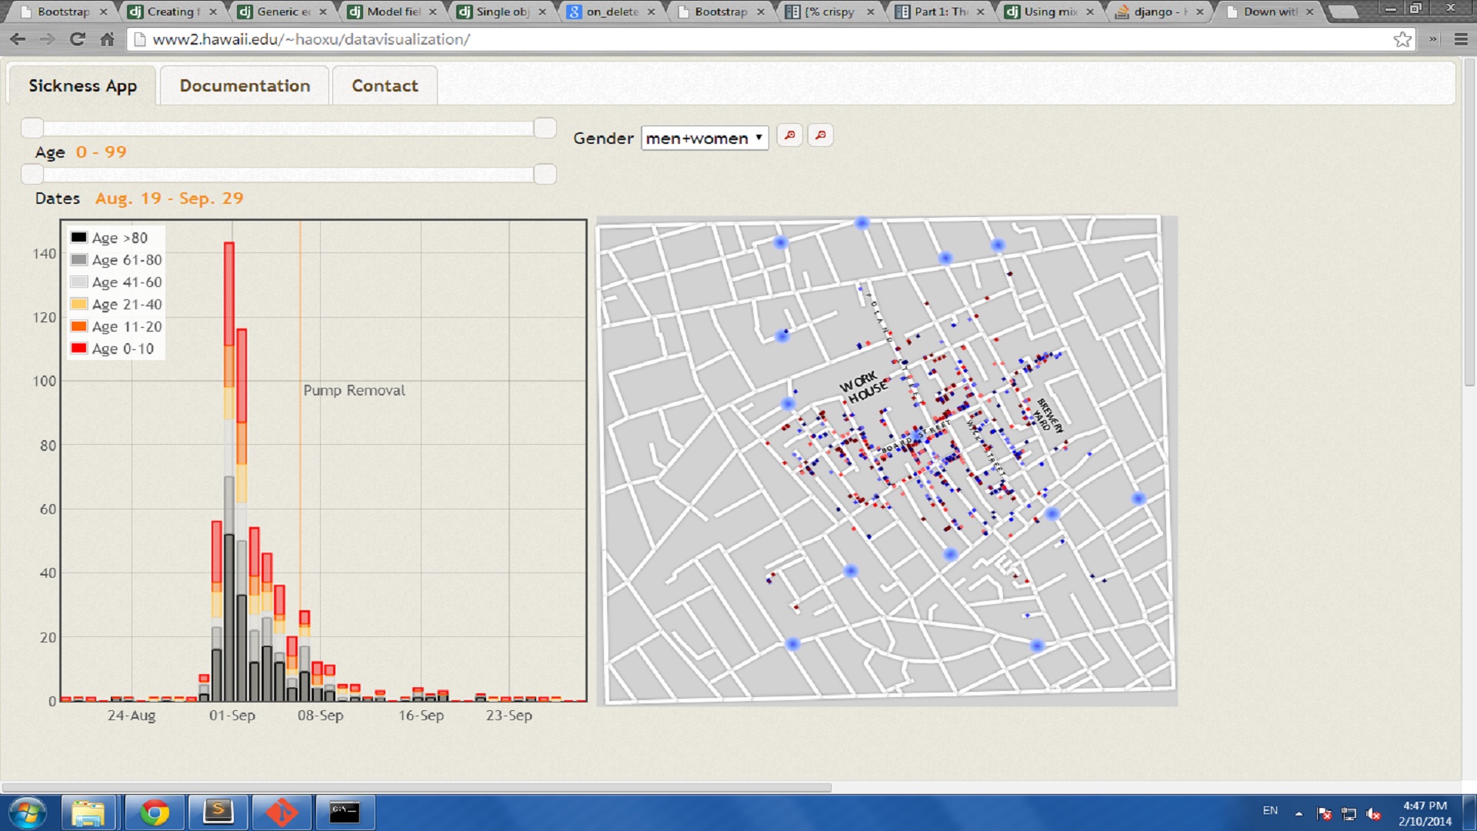Click the new tab button
This screenshot has width=1477, height=831.
(x=1343, y=12)
